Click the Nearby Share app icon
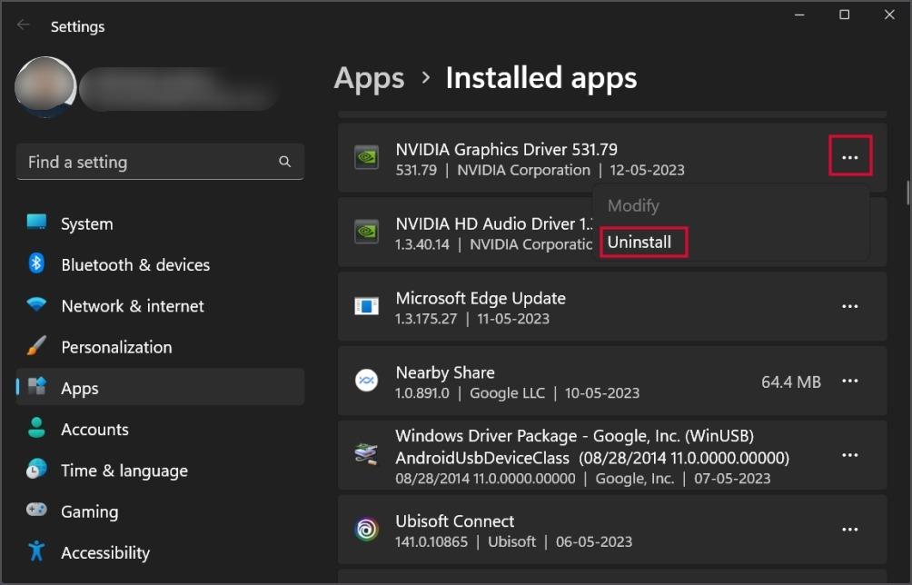The image size is (912, 585). click(366, 381)
